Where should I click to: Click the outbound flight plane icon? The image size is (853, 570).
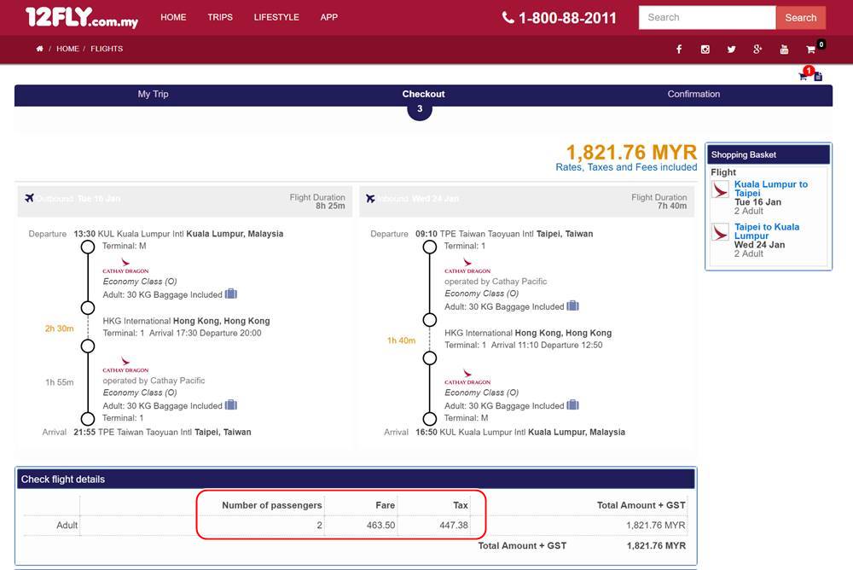pos(29,198)
